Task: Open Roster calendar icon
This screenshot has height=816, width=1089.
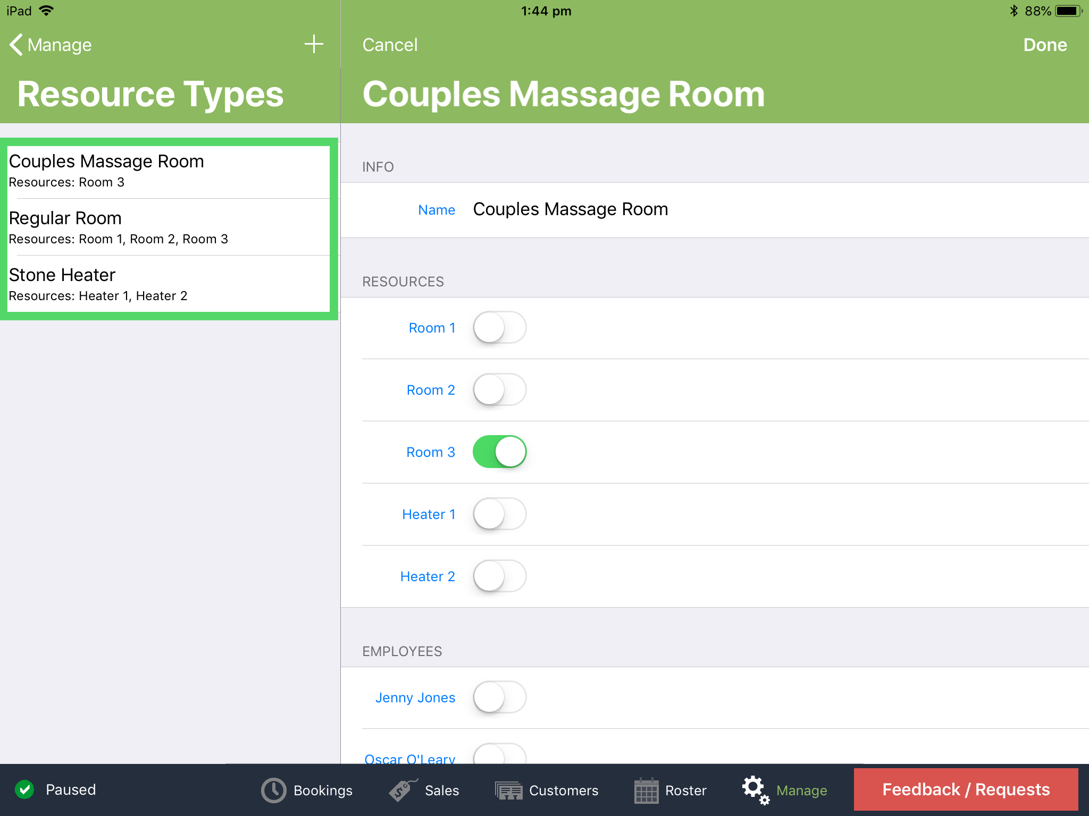Action: [x=646, y=790]
